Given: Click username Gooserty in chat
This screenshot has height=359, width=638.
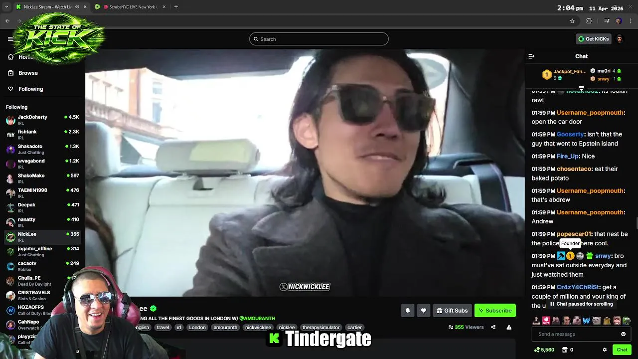Looking at the screenshot, I should coord(570,134).
